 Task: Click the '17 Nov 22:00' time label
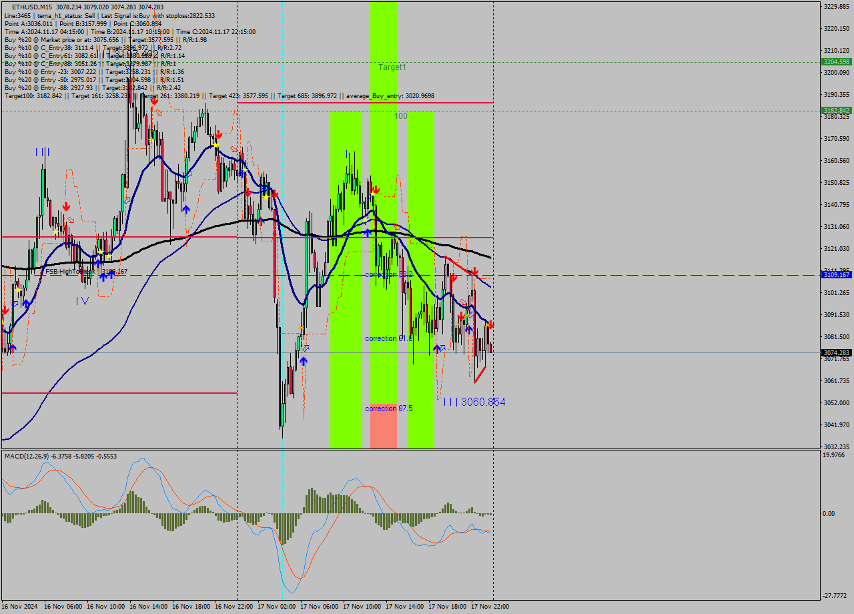[490, 606]
